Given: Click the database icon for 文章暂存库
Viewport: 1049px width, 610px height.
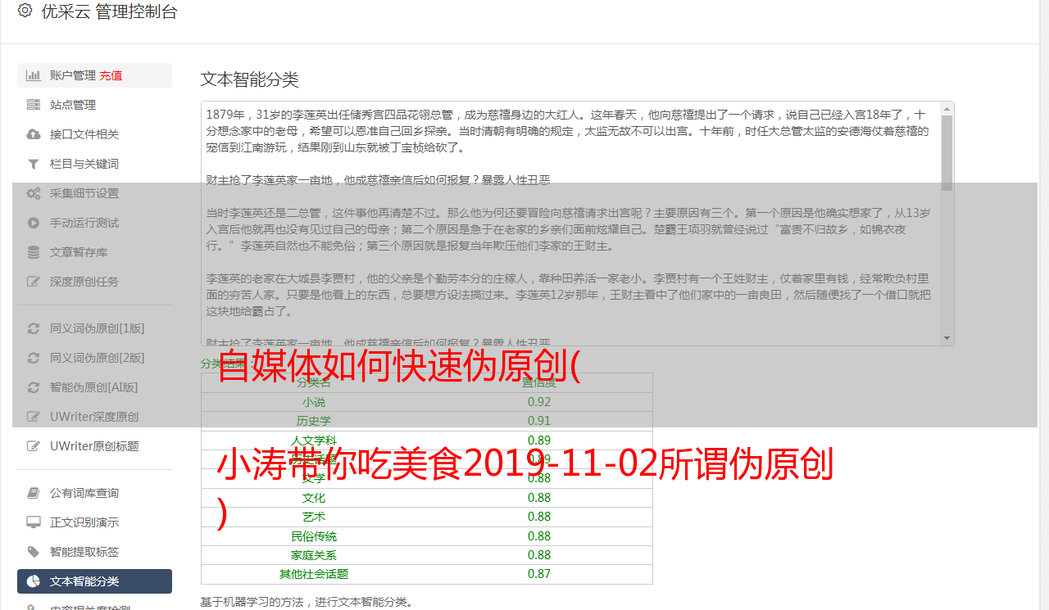Looking at the screenshot, I should (x=34, y=252).
